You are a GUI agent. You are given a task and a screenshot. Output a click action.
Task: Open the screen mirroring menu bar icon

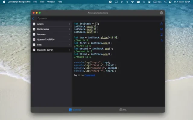click(x=116, y=2)
